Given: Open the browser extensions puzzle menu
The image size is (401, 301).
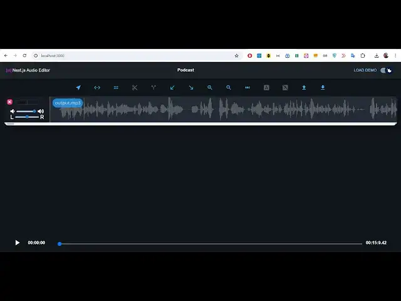Looking at the screenshot, I should click(x=363, y=56).
